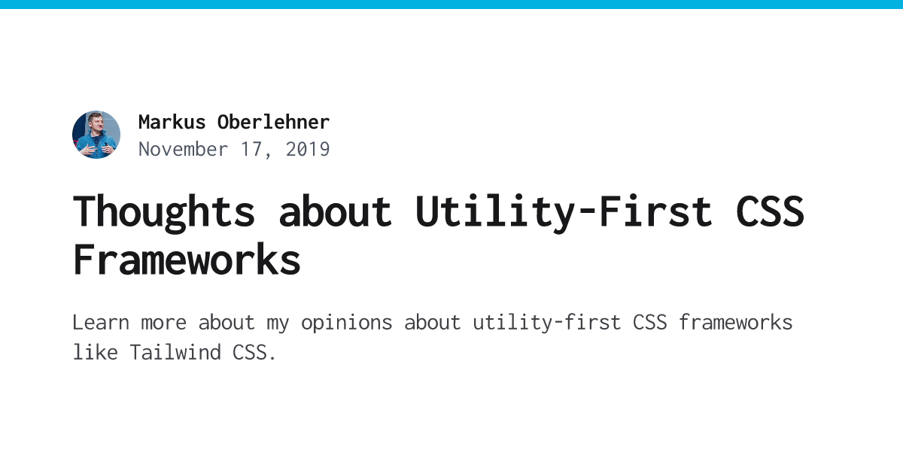Click the text 'like Tailwind CSS.'
The height and width of the screenshot is (474, 903).
coord(175,351)
